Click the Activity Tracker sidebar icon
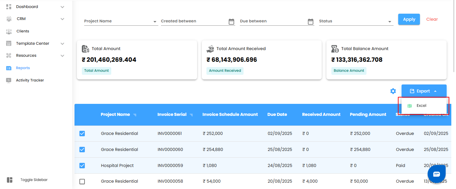Viewport: 456px width, 189px height. click(9, 80)
